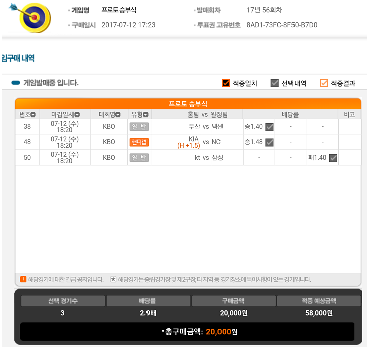Click the 17년 56회차 round value
The width and height of the screenshot is (367, 350).
pyautogui.click(x=264, y=10)
